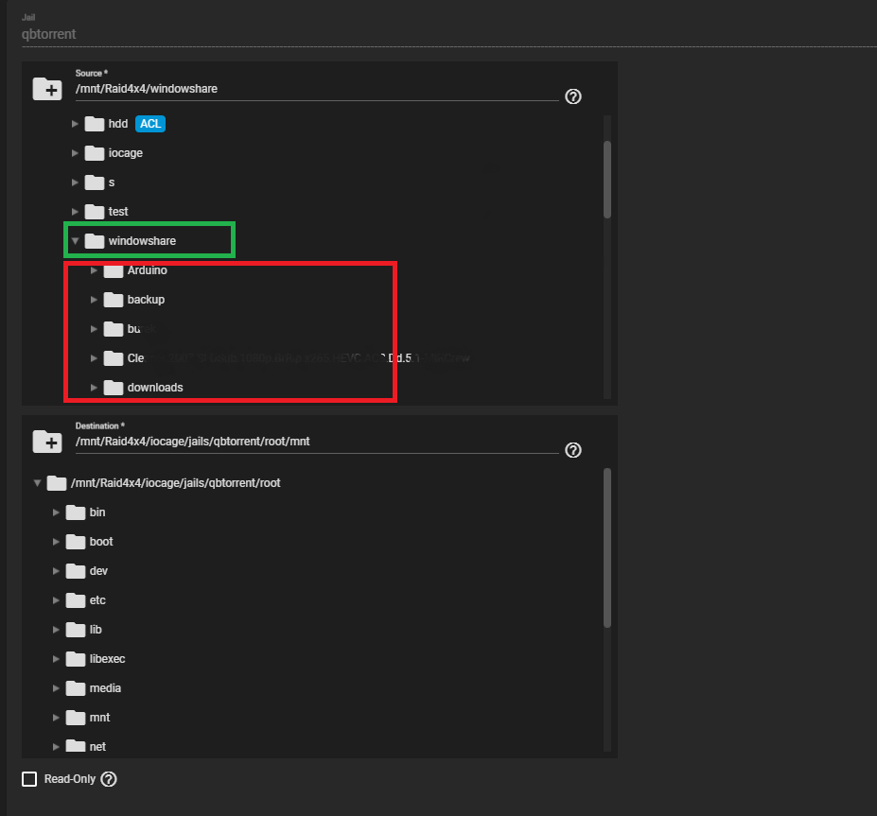Select the windowshare folder name
Image resolution: width=877 pixels, height=816 pixels.
coord(142,241)
